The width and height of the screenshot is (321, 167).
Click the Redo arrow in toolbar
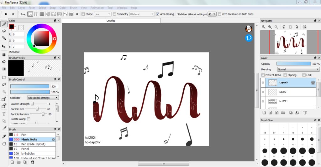[13, 14]
